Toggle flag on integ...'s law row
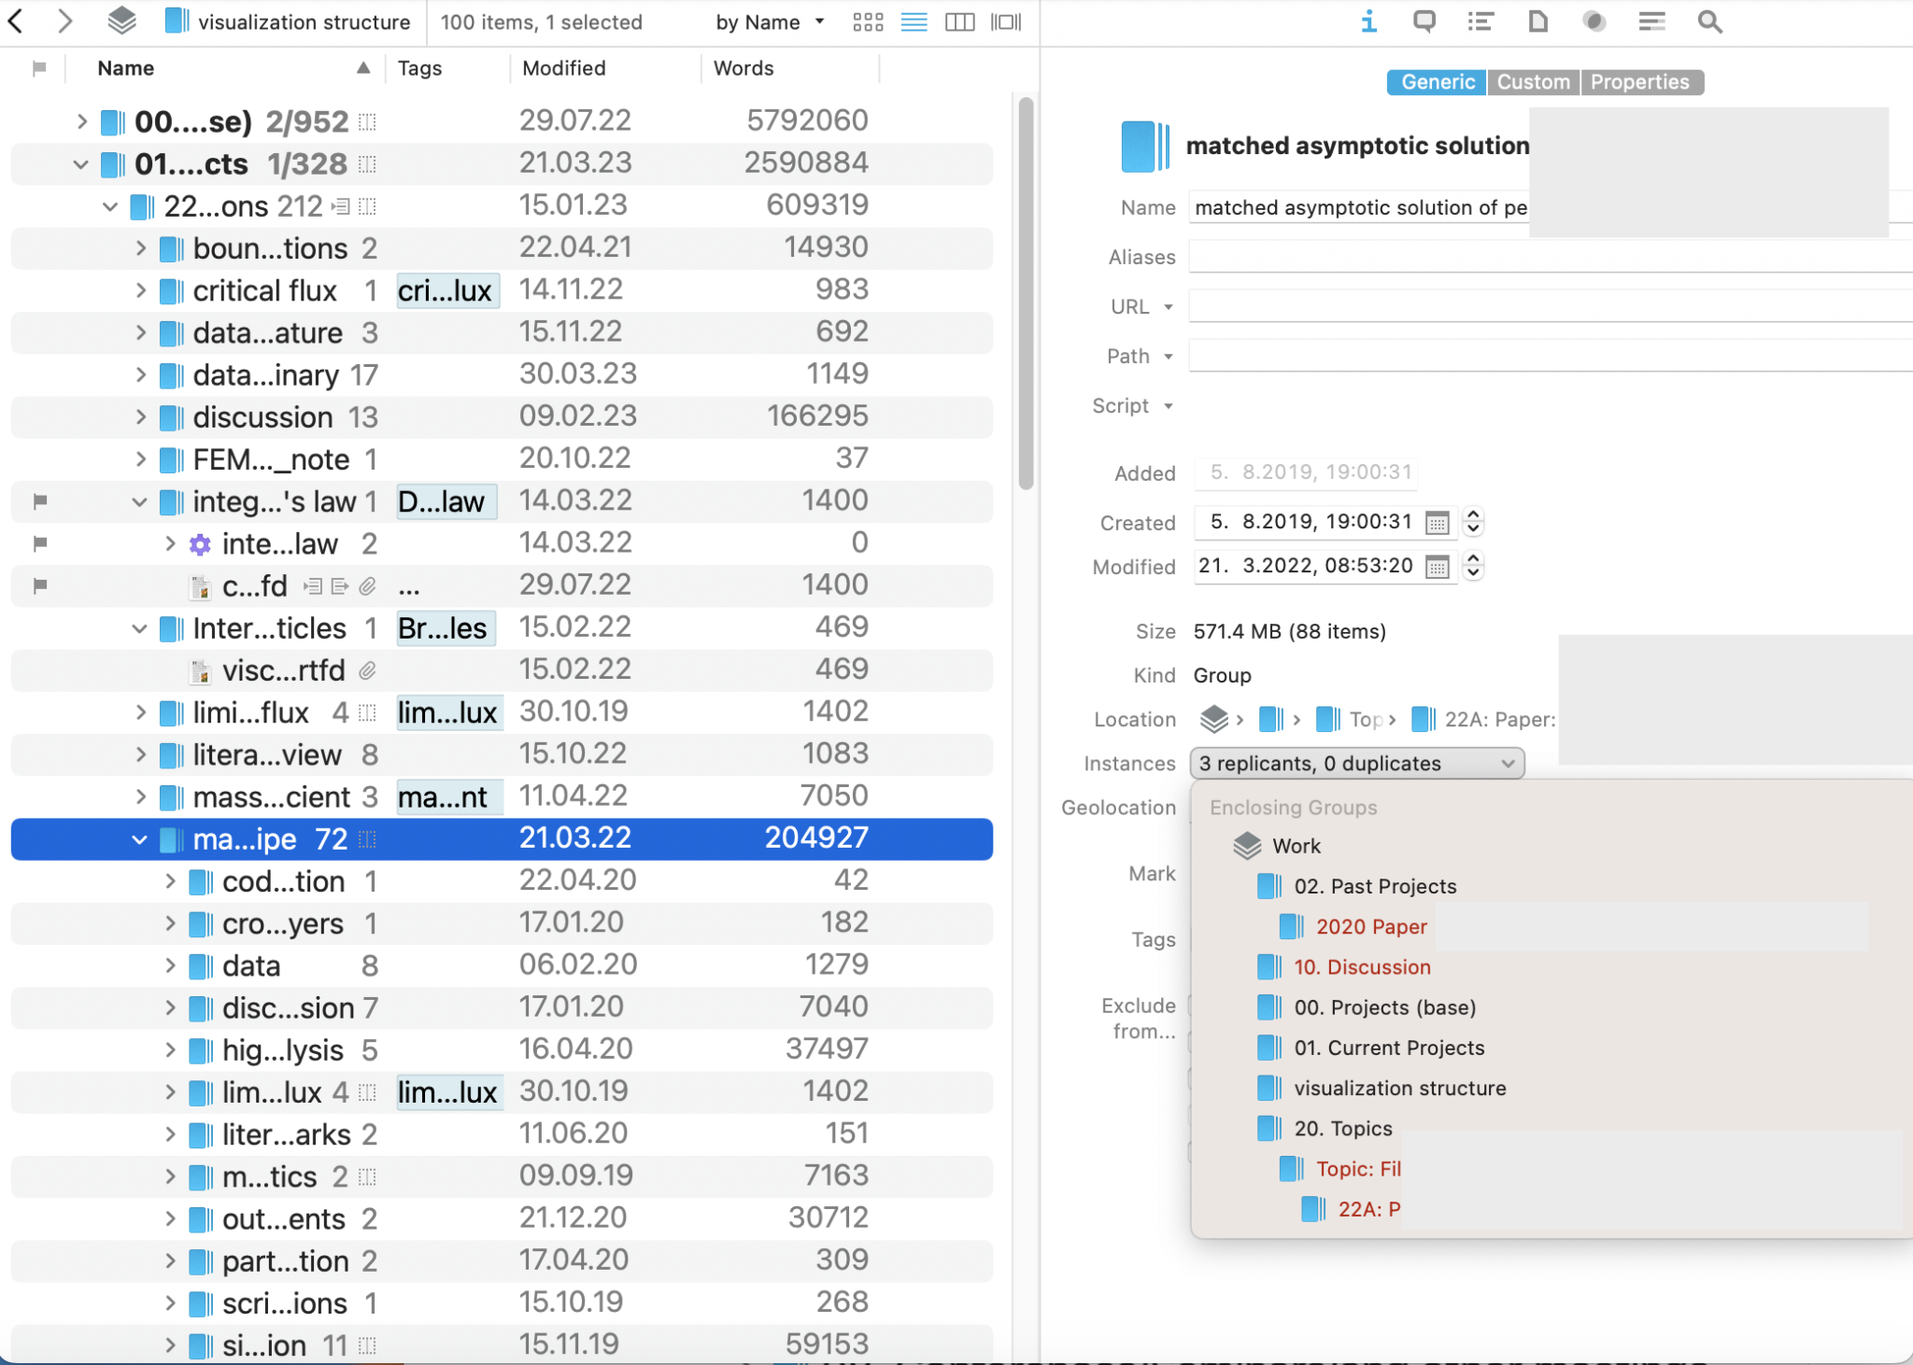Viewport: 1913px width, 1365px height. (40, 501)
